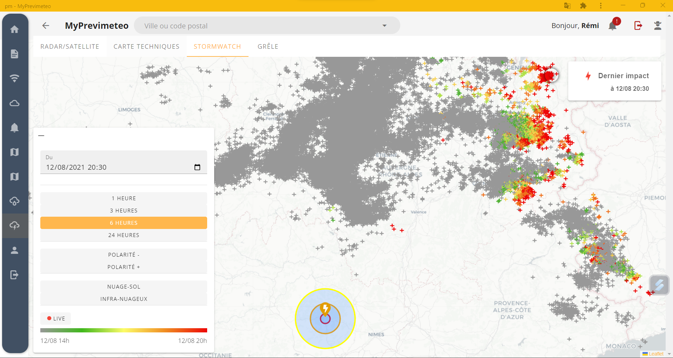Viewport: 673px width, 358px height.
Task: Open browser extensions puzzle icon
Action: pos(583,6)
